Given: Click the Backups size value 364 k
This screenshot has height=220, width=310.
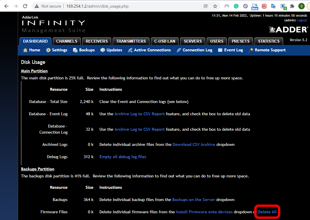Looking at the screenshot, I should pos(88,200).
